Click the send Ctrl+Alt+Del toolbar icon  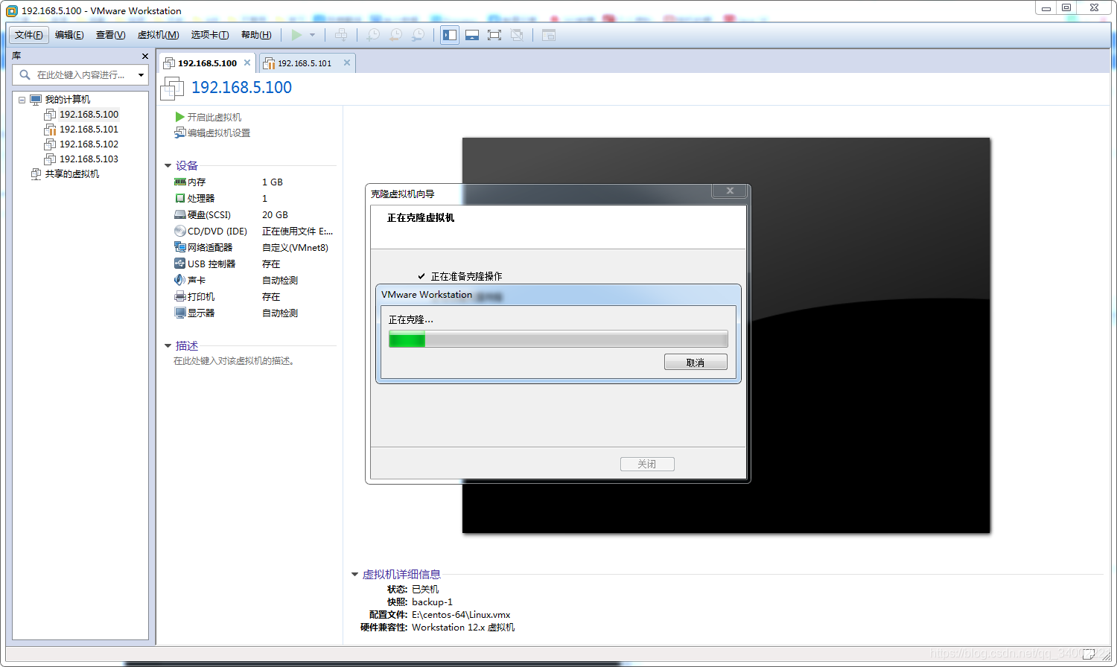click(x=341, y=35)
